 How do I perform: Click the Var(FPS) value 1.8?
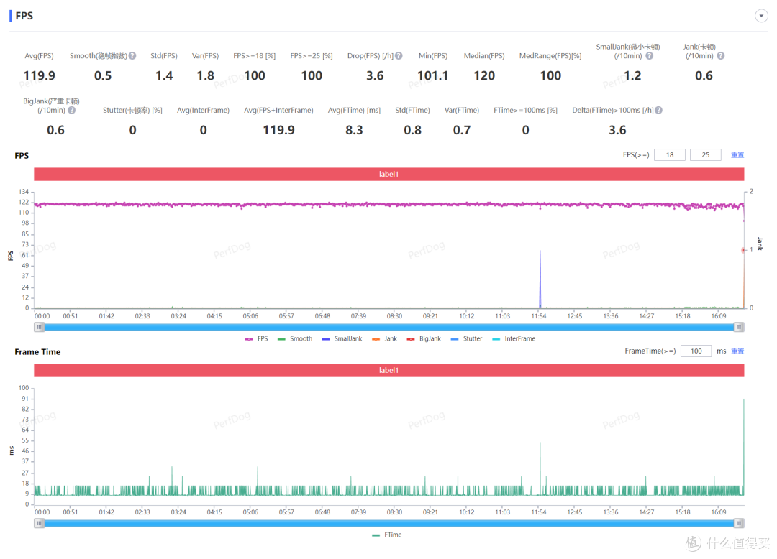point(205,75)
